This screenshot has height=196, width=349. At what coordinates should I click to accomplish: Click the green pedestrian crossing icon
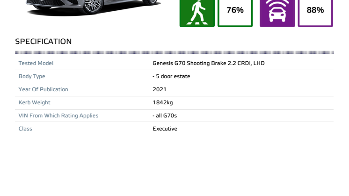pyautogui.click(x=197, y=13)
